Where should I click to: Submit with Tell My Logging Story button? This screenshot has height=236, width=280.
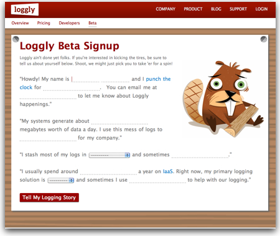pyautogui.click(x=49, y=197)
